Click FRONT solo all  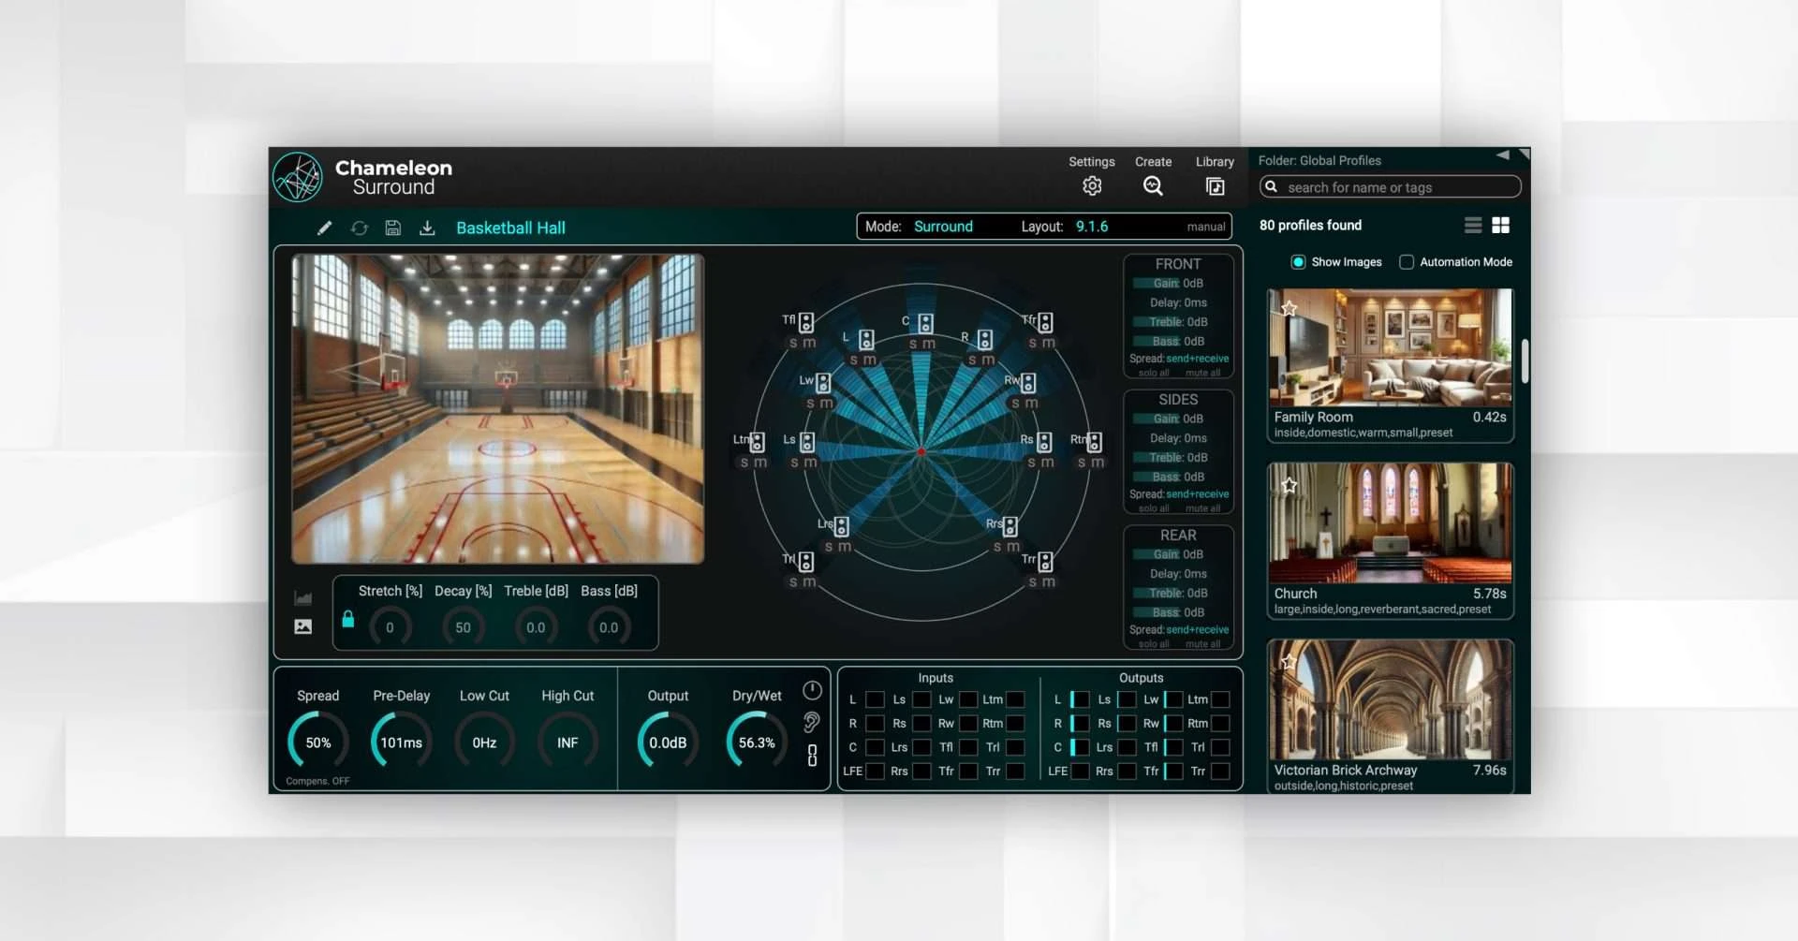(x=1154, y=373)
